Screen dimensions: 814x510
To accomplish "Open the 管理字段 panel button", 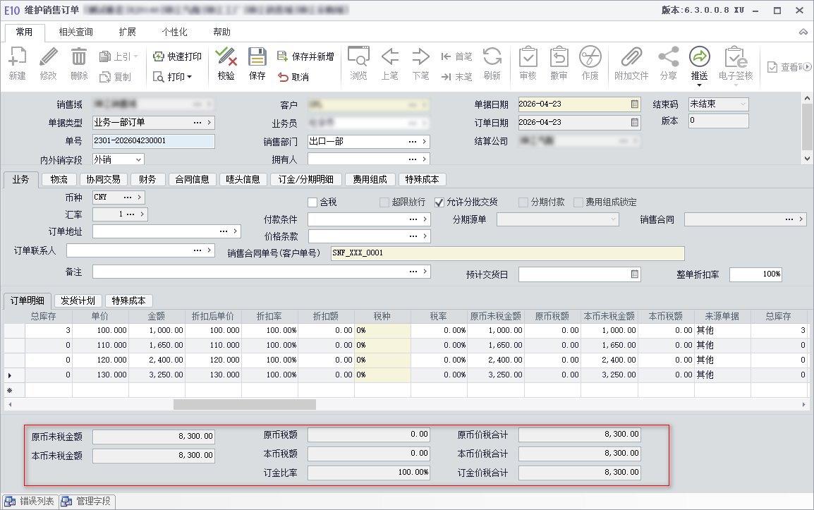I will pyautogui.click(x=87, y=501).
